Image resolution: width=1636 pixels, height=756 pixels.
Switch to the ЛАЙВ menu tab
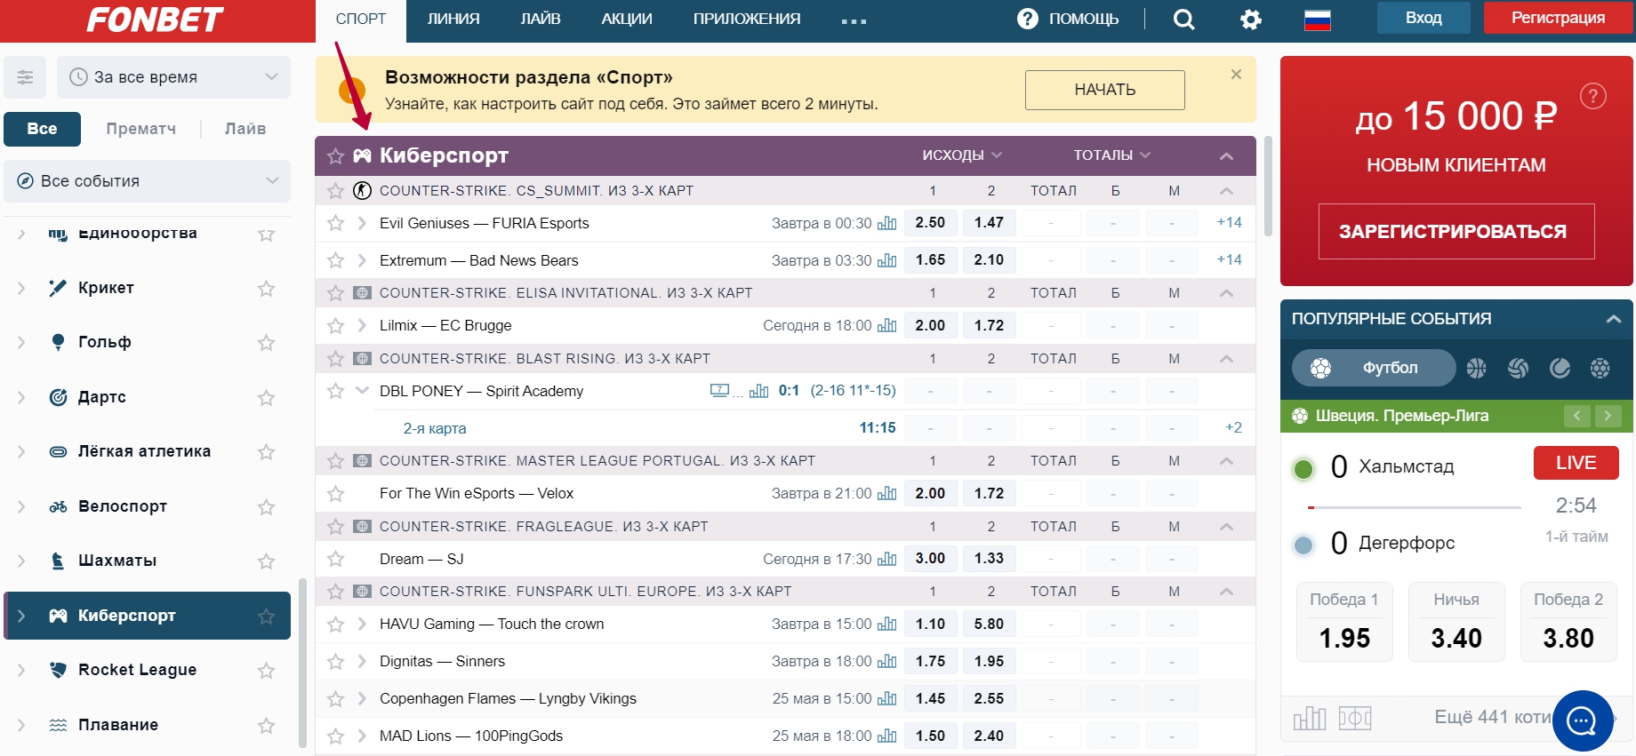click(540, 20)
